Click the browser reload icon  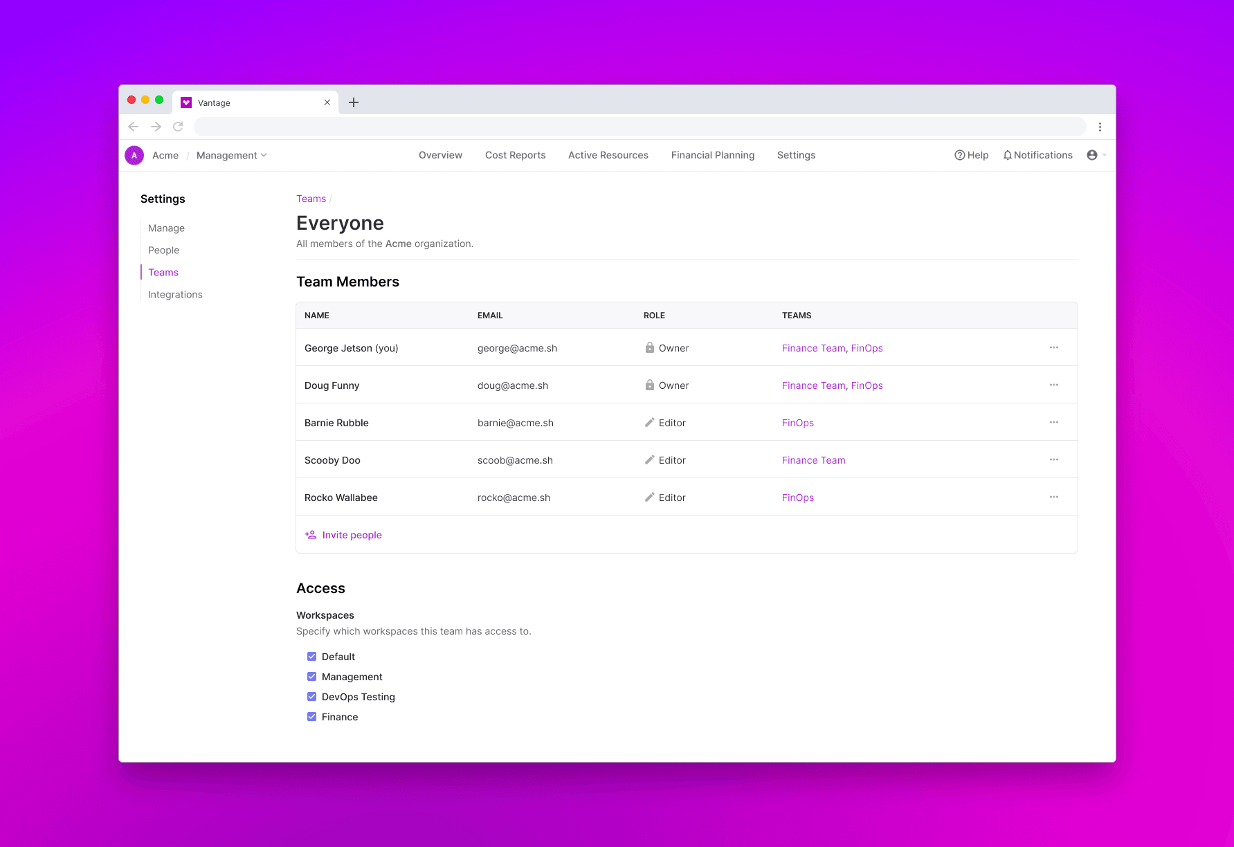coord(178,127)
